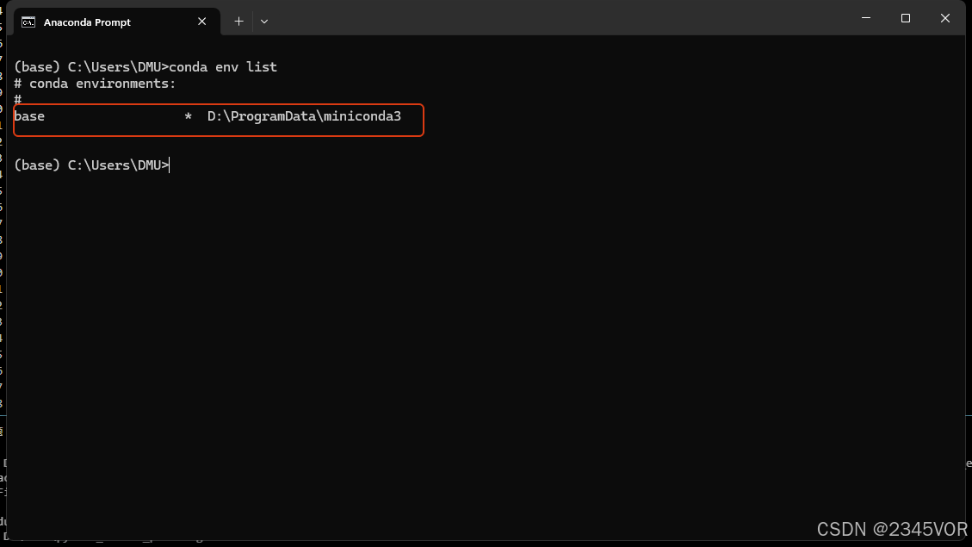Click the last prompt line with the cursor
972x547 pixels.
coord(92,165)
